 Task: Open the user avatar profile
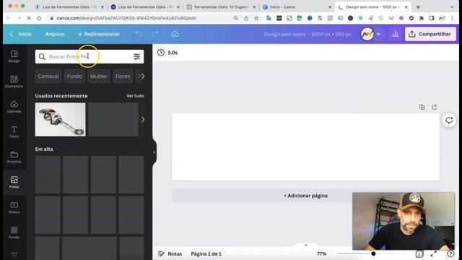coord(367,34)
